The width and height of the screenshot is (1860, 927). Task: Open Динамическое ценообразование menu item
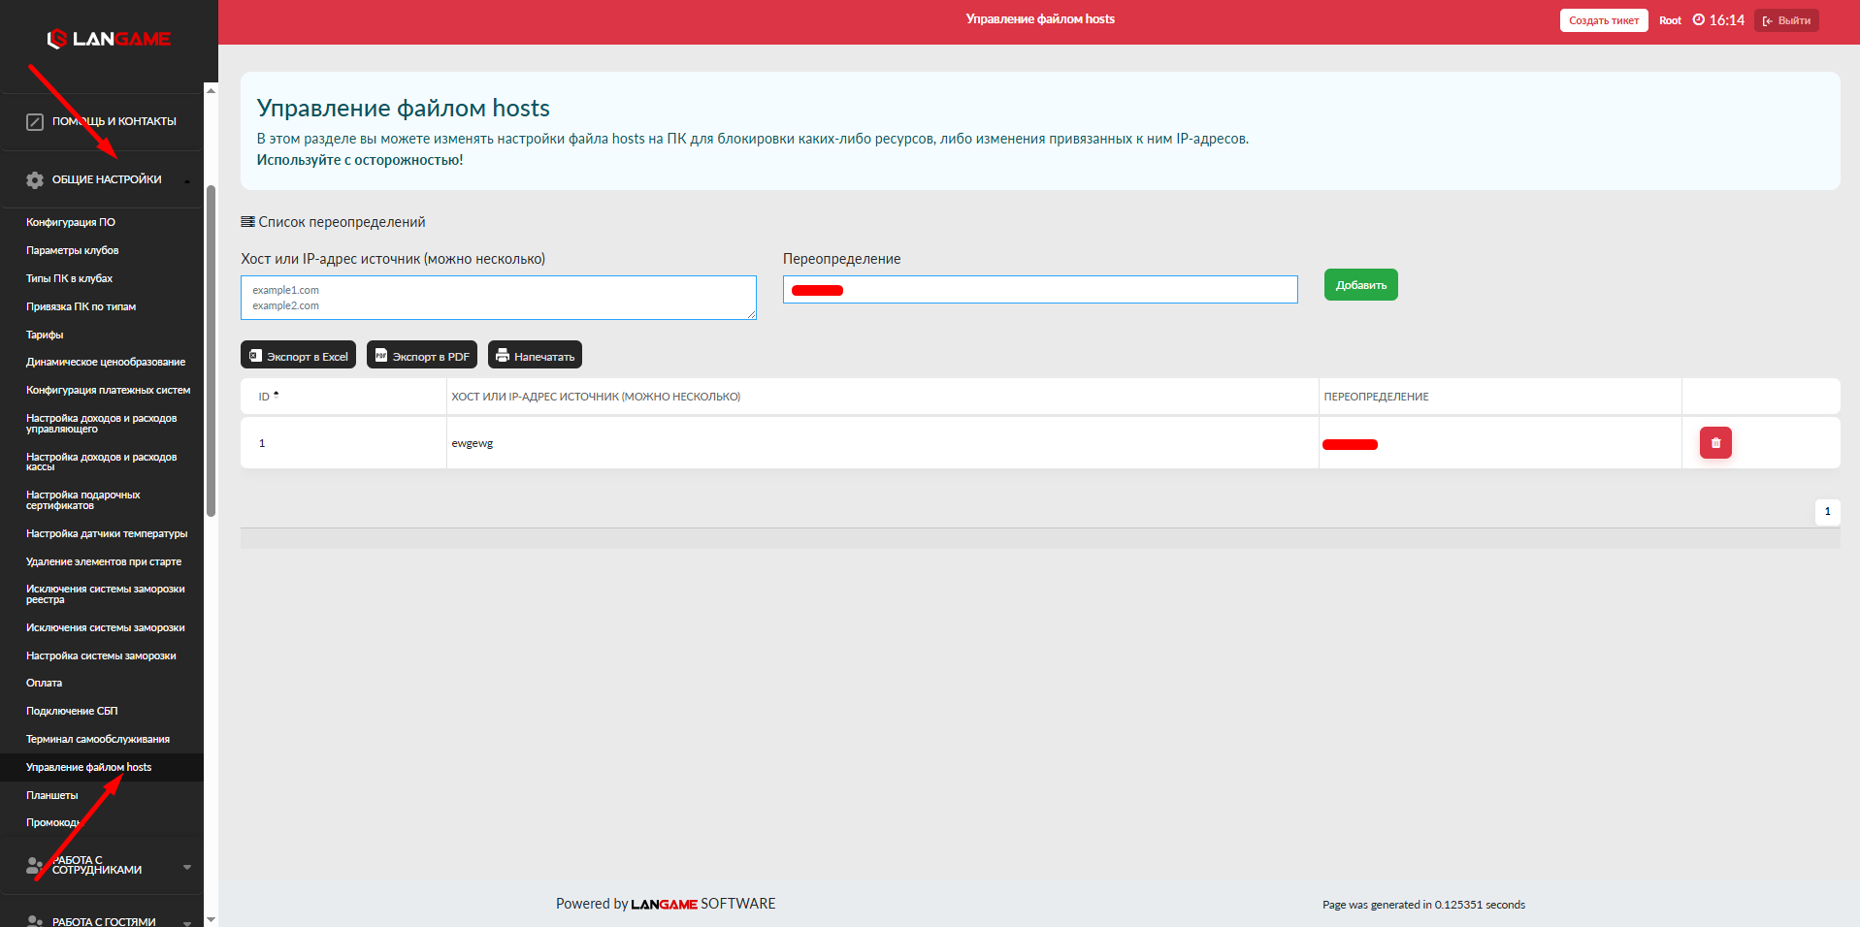[x=106, y=362]
